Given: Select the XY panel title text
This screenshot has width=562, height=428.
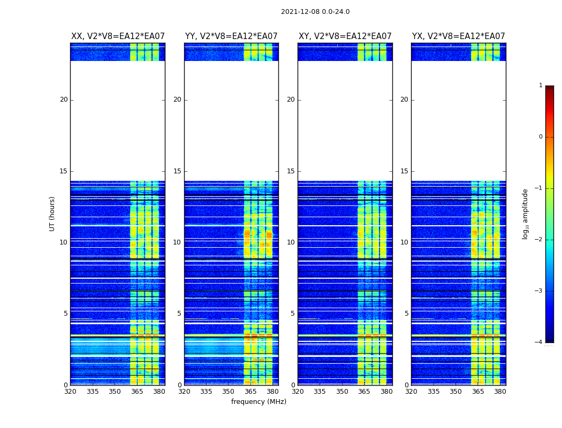Looking at the screenshot, I should 345,36.
